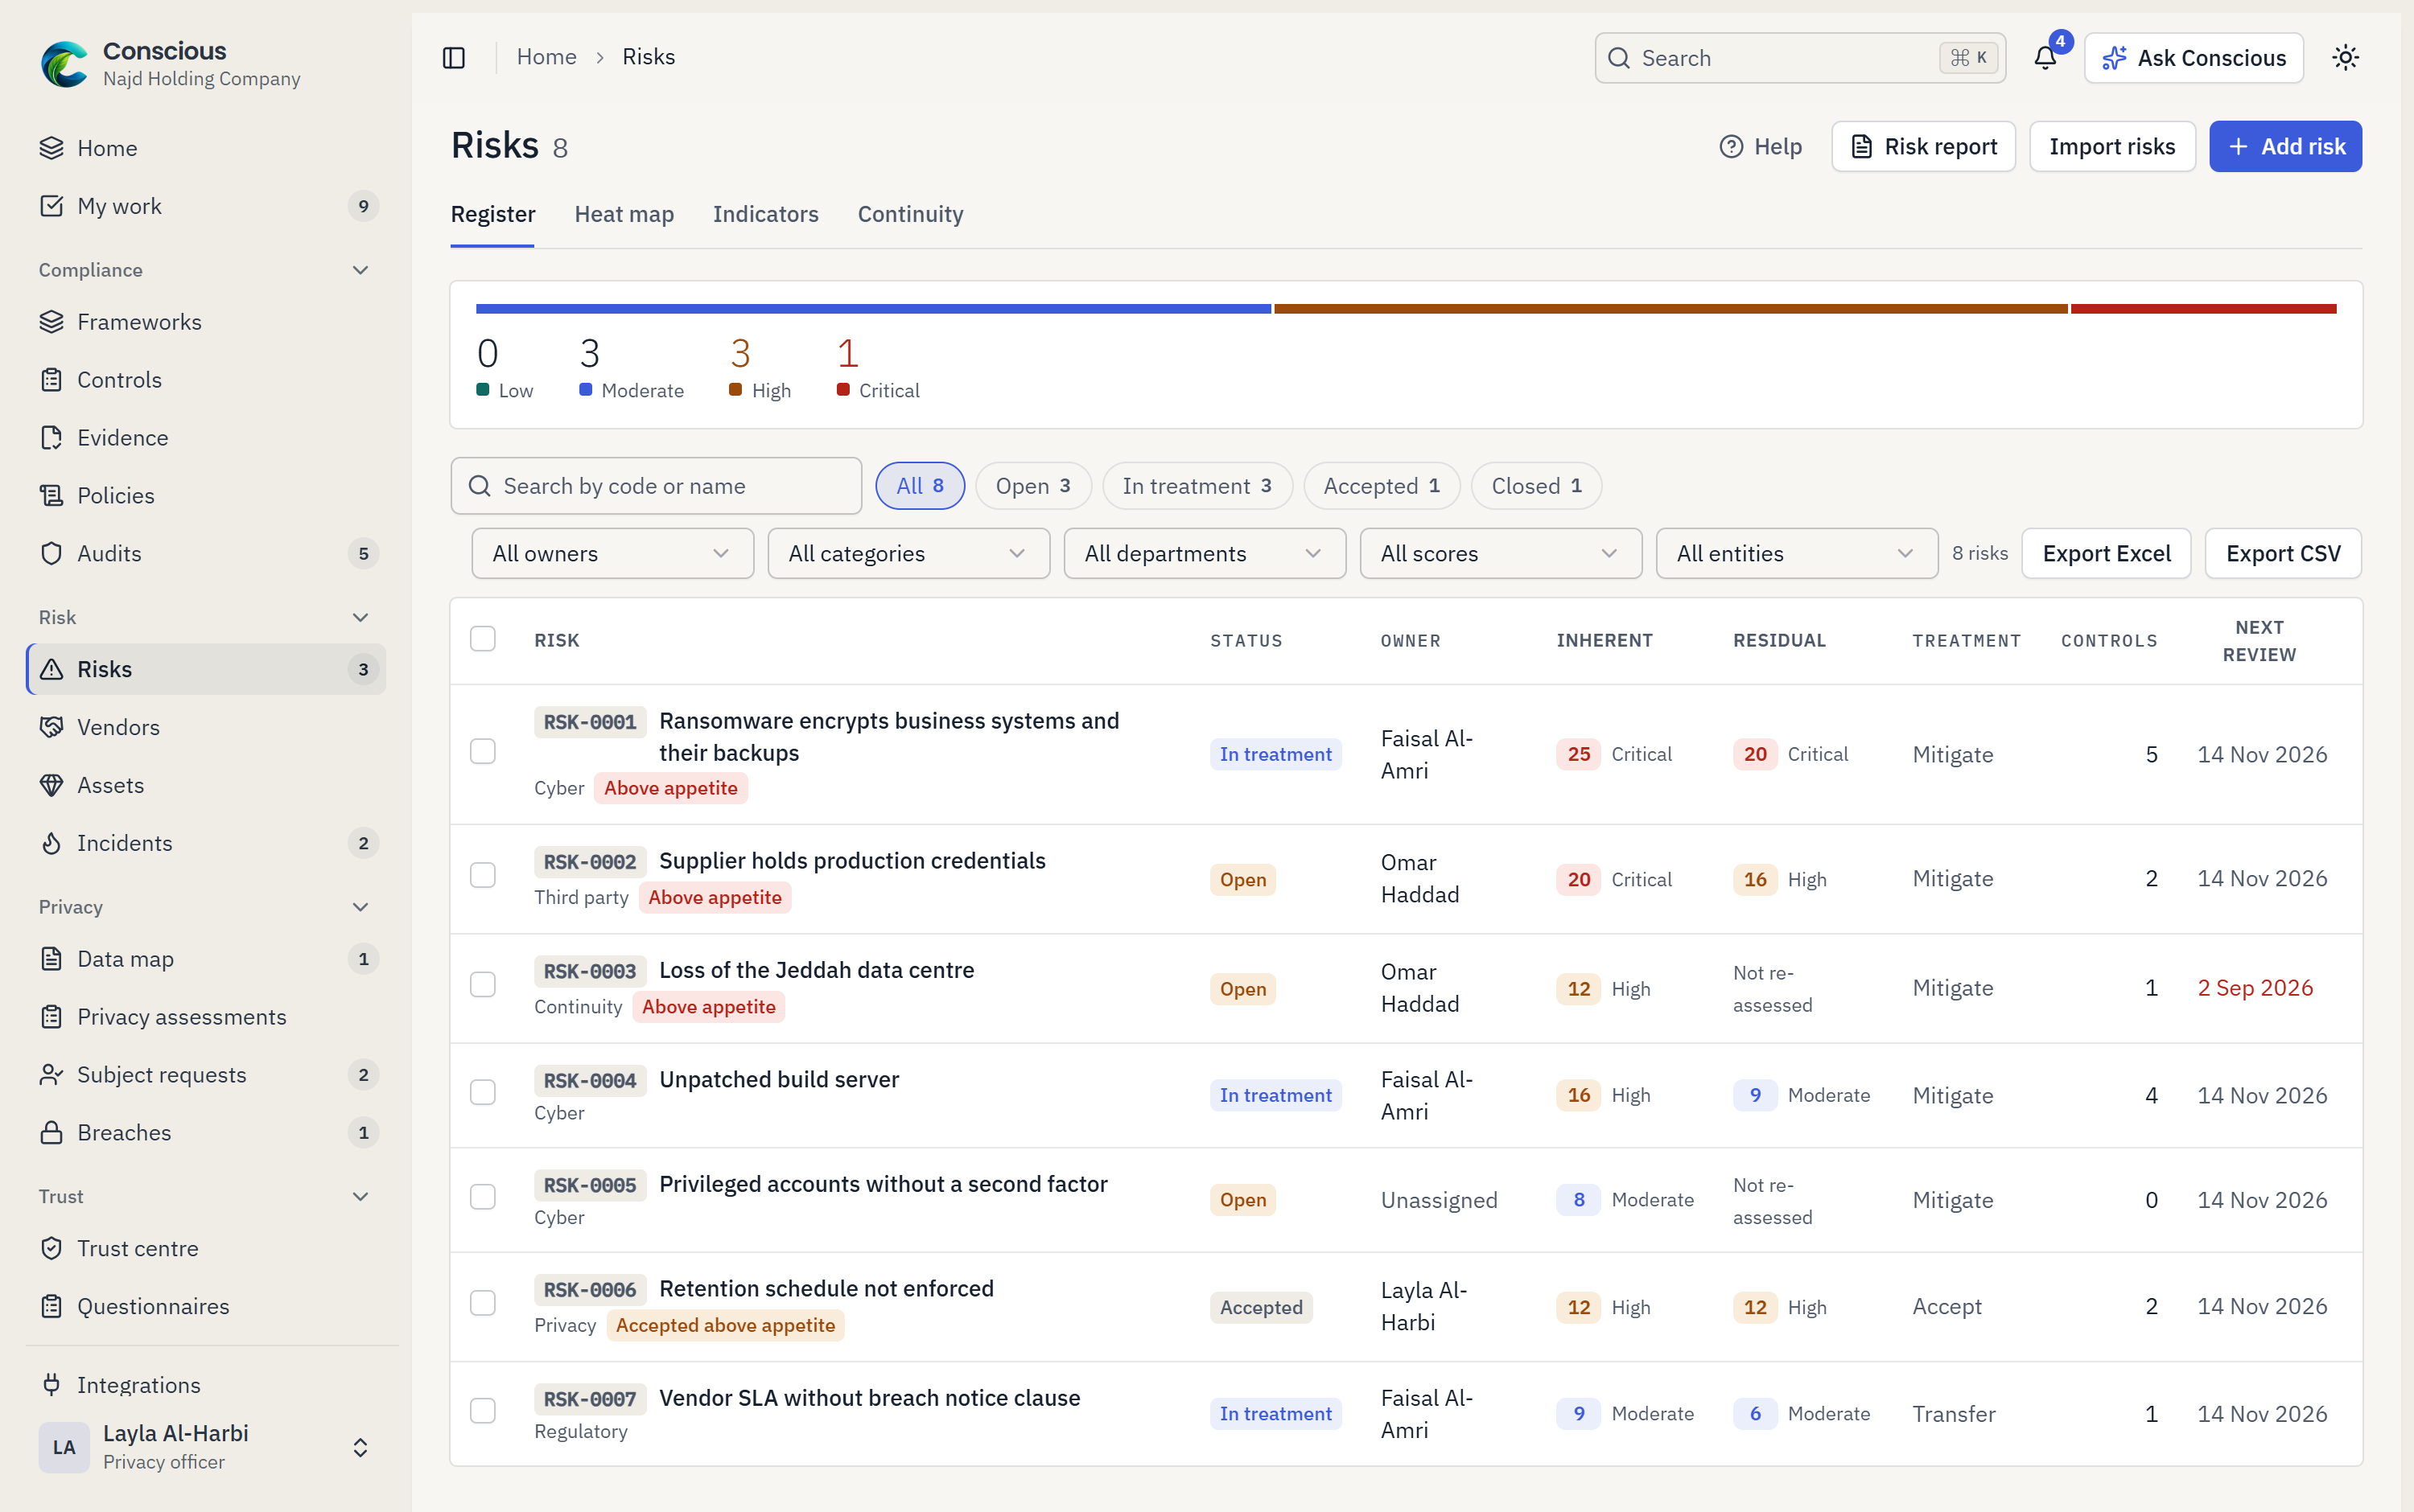
Task: Click the search by code or name field
Action: (x=657, y=486)
